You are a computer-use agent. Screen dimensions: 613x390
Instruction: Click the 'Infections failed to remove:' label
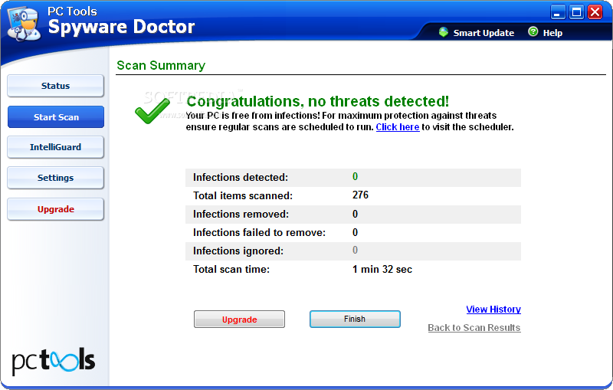click(x=259, y=232)
